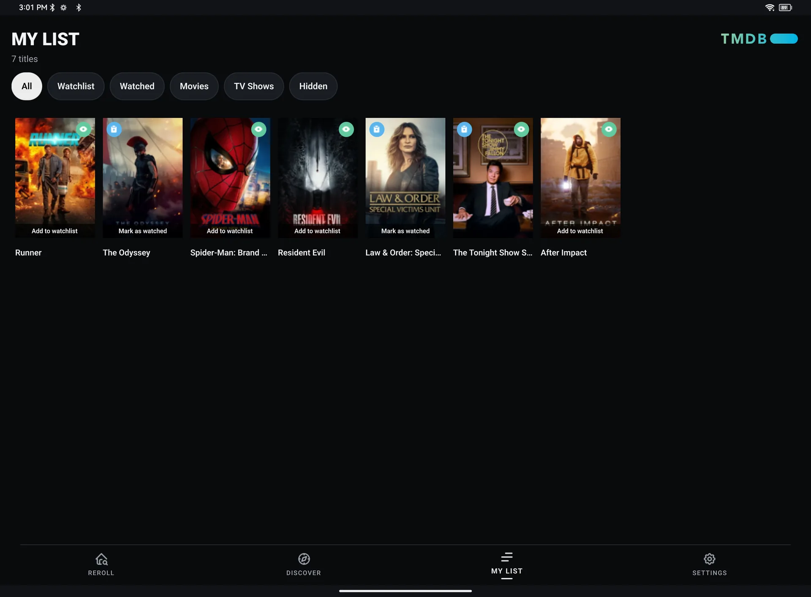
Task: Tap the brightness icon in the status bar
Action: point(63,8)
